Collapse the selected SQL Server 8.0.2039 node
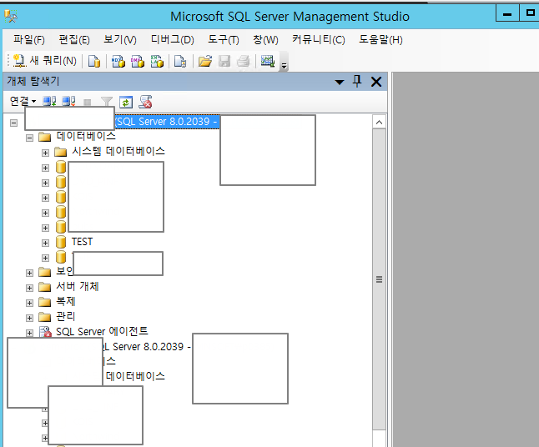The width and height of the screenshot is (539, 447). coord(13,123)
